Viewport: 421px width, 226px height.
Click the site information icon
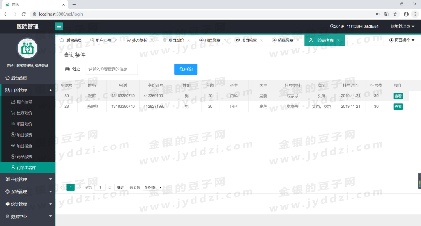tap(34, 14)
